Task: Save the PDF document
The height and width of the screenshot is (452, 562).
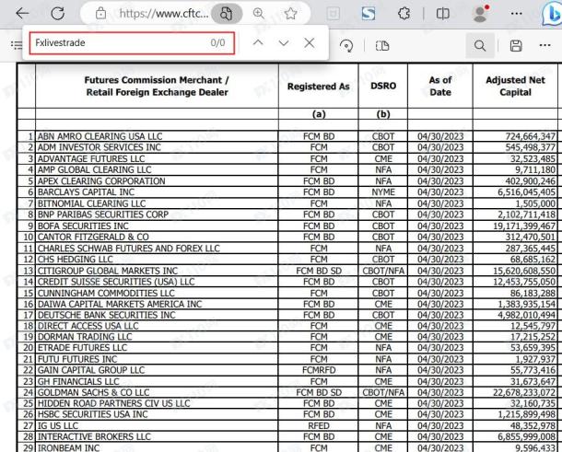Action: (x=516, y=45)
